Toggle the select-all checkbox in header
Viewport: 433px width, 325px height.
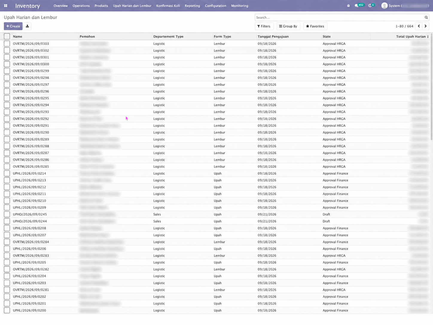[7, 37]
